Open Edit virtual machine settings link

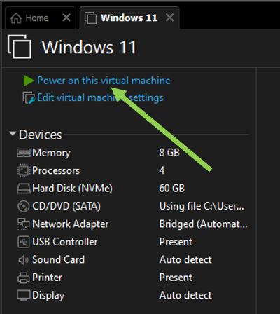pos(100,97)
